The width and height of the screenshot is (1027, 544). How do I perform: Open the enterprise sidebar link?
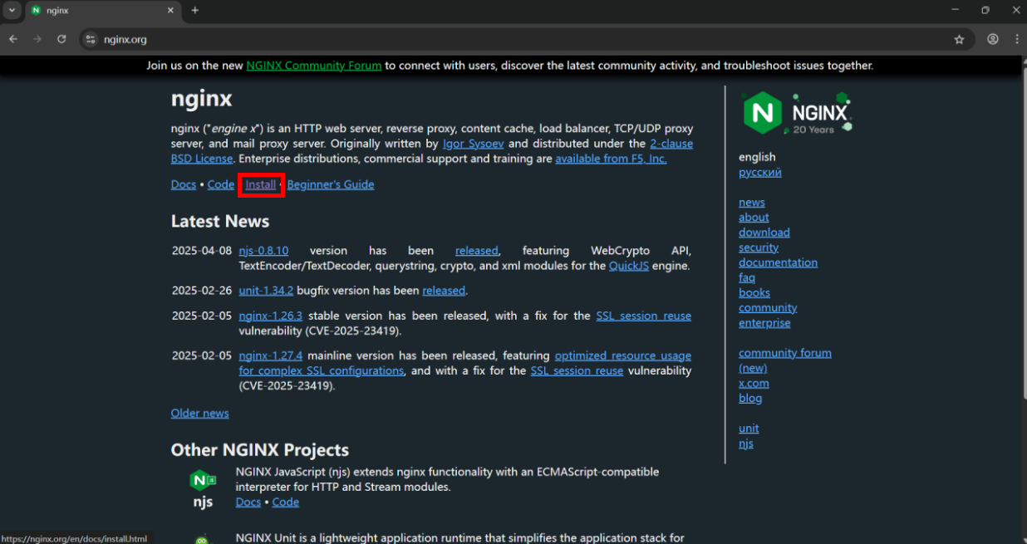[764, 323]
